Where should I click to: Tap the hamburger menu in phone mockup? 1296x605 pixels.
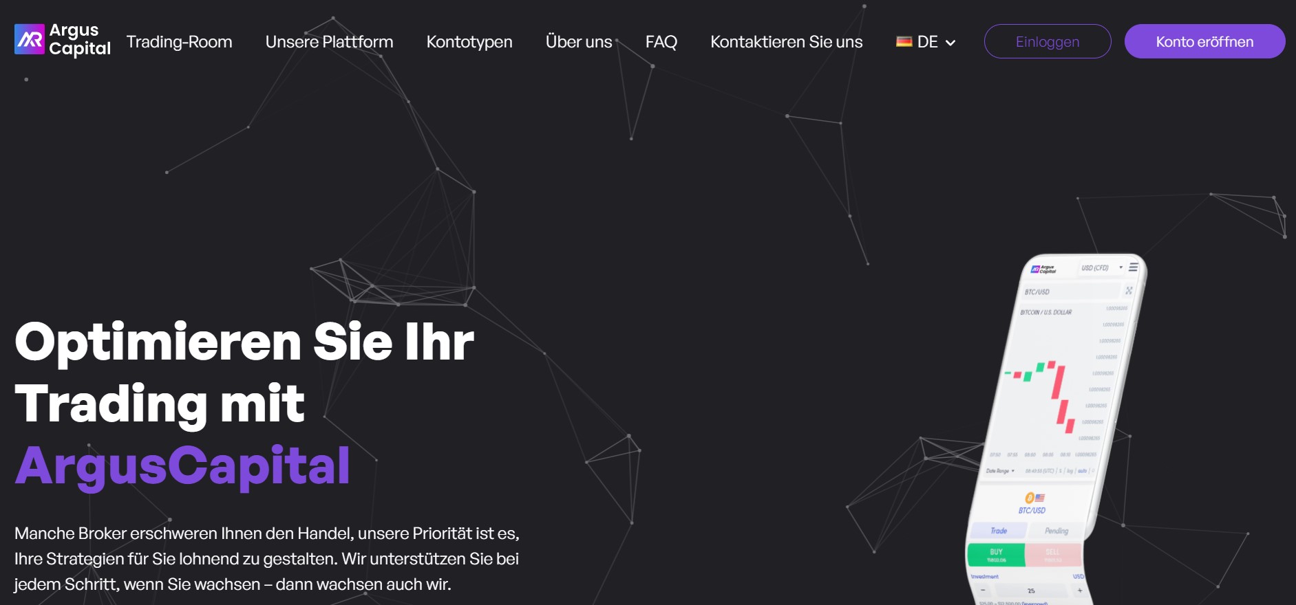pos(1133,267)
